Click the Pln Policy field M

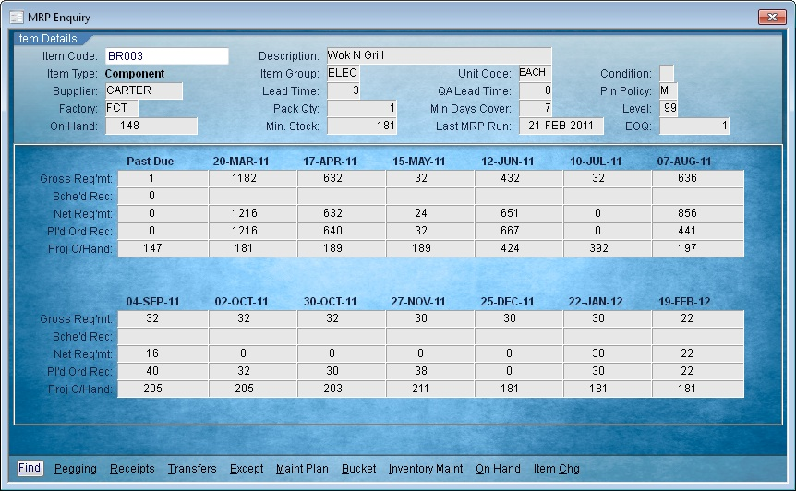click(x=668, y=90)
